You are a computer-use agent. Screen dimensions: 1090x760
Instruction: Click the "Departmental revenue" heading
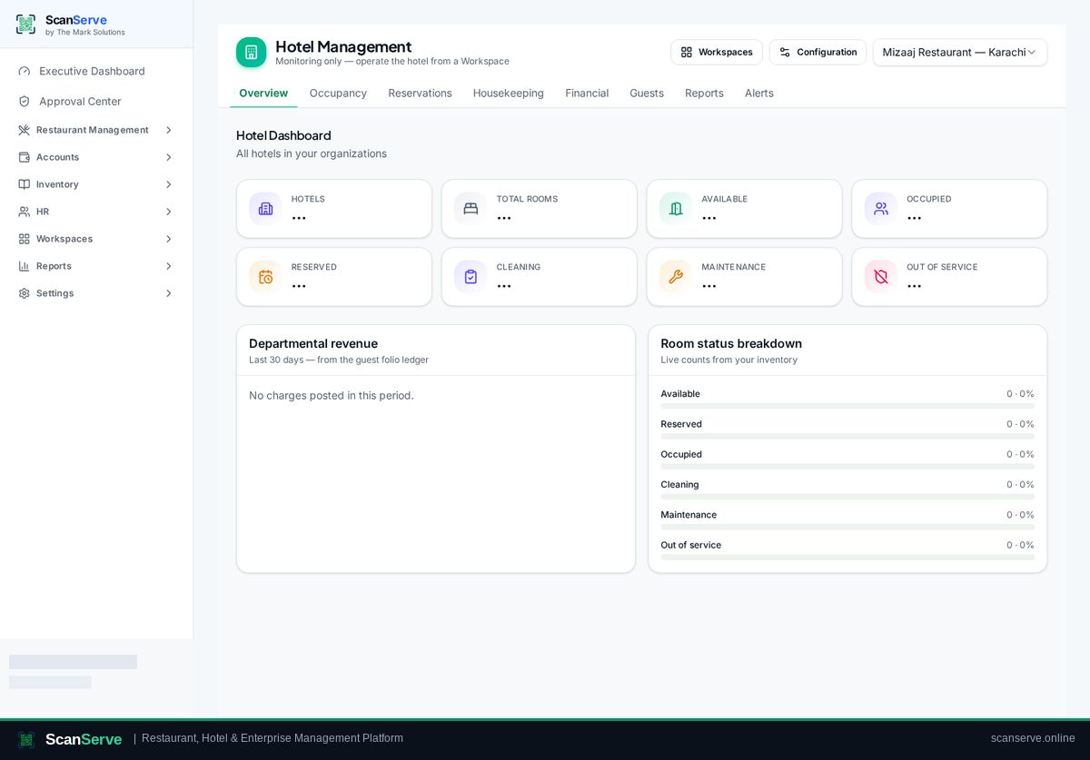313,343
